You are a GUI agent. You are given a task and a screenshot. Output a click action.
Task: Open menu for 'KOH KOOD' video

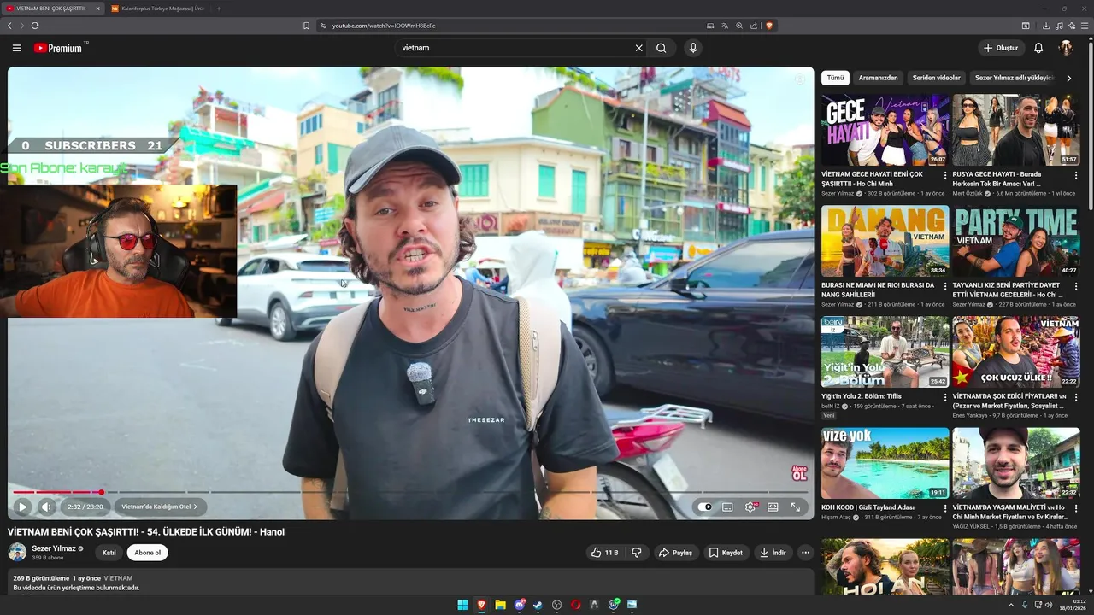944,507
